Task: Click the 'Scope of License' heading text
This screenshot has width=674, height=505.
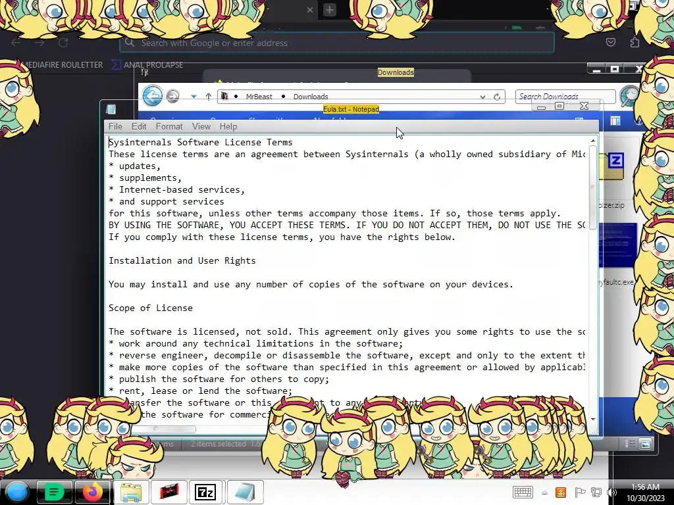Action: (x=151, y=308)
